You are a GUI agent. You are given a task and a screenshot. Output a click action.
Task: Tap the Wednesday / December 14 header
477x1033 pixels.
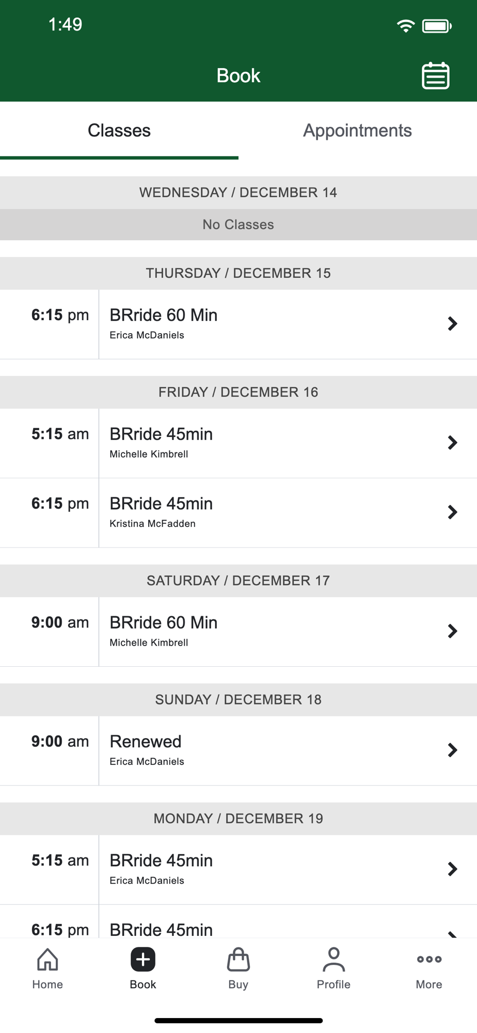[238, 193]
